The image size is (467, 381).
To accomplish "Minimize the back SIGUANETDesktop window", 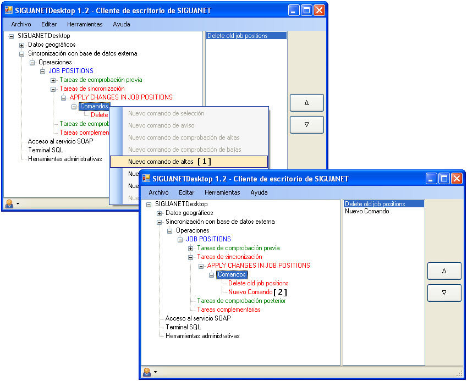I will point(294,10).
